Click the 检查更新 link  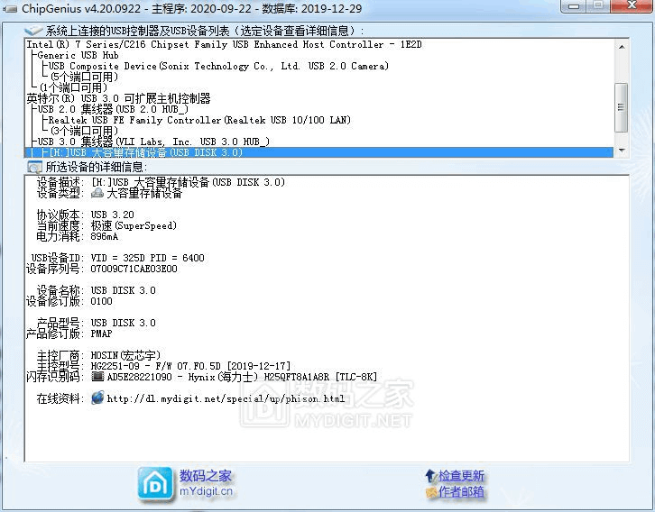pyautogui.click(x=461, y=476)
